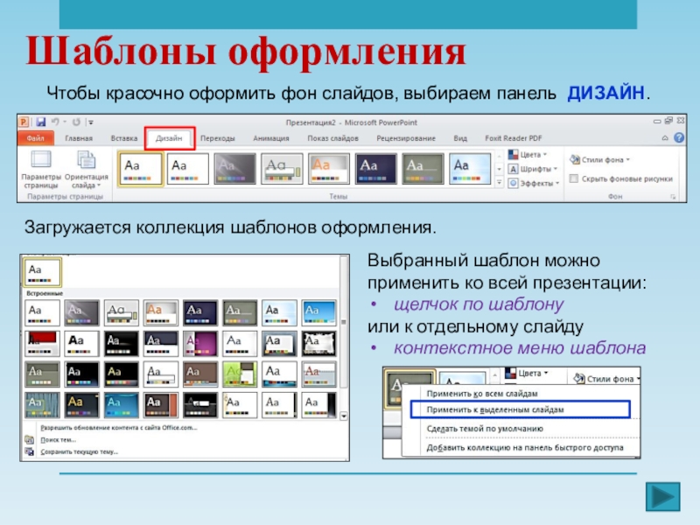Image resolution: width=700 pixels, height=525 pixels.
Task: Expand the Эффекты dropdown
Action: pos(557,184)
